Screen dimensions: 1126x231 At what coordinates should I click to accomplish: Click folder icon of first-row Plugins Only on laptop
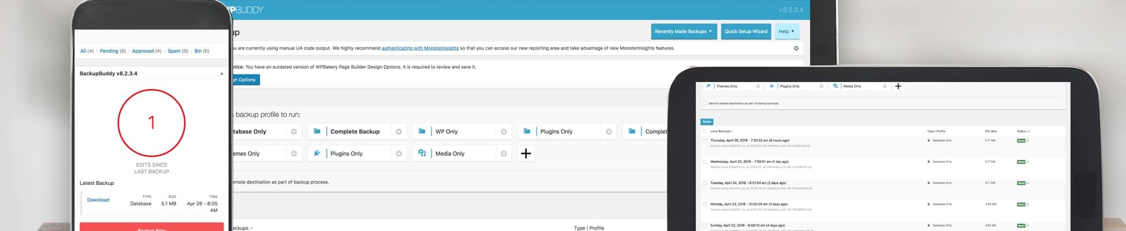(x=527, y=131)
